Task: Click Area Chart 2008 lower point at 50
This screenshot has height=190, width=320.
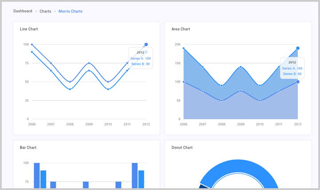Action: pos(222,100)
